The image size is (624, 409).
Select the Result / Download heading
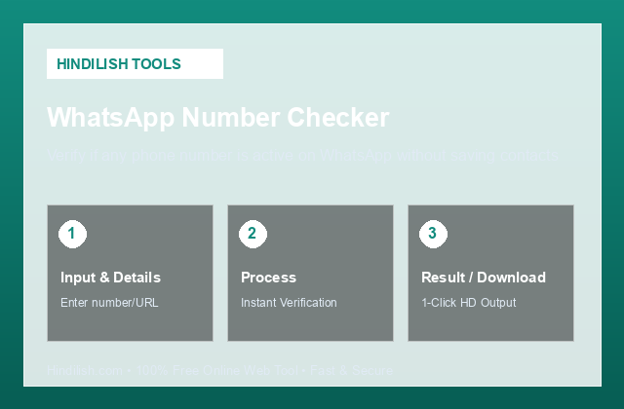point(484,278)
